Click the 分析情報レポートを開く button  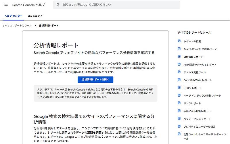(x=95, y=80)
